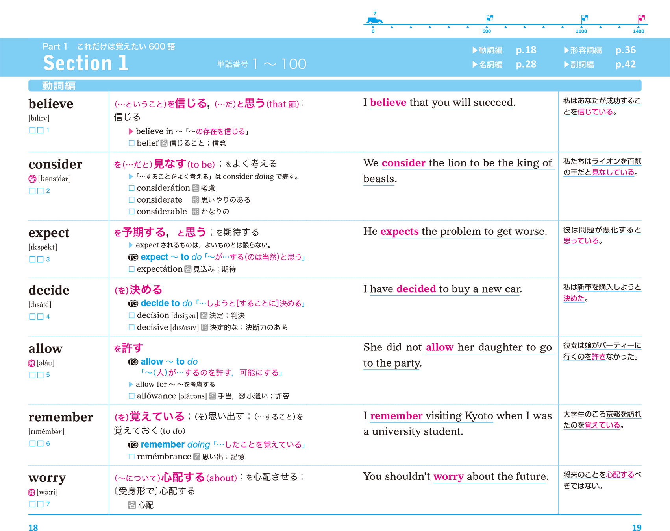The height and width of the screenshot is (531, 670).
Task: Tick the checkbox before 'remémbrance'
Action: 131,457
